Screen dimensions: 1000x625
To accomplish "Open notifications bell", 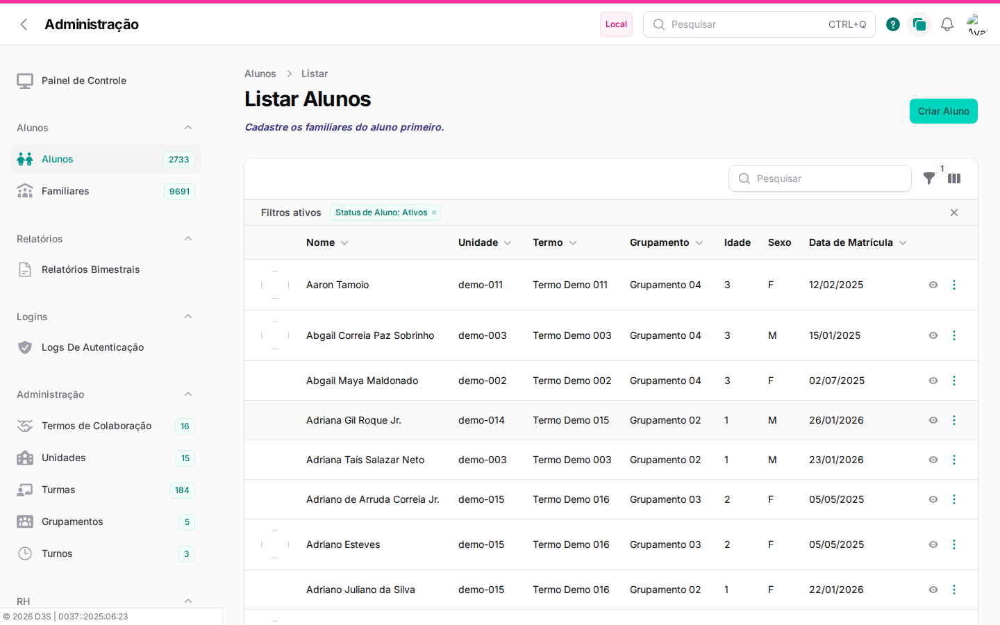I will pos(947,24).
